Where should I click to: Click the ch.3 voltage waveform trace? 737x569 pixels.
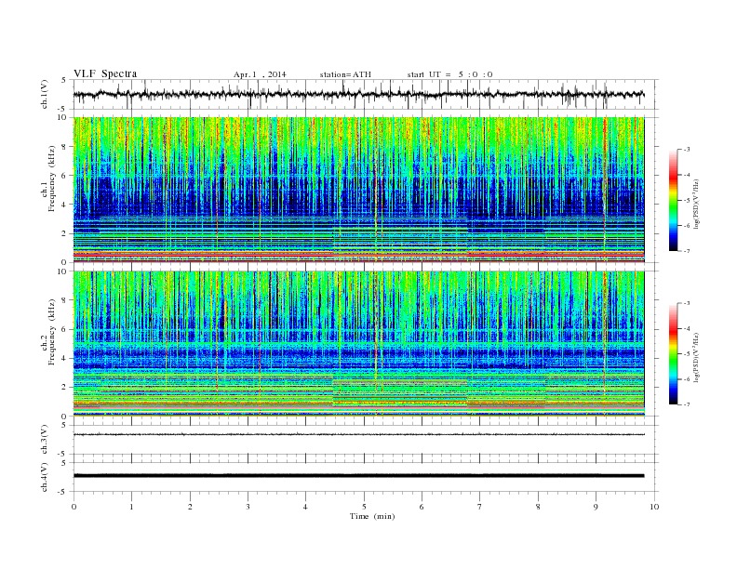click(x=358, y=435)
